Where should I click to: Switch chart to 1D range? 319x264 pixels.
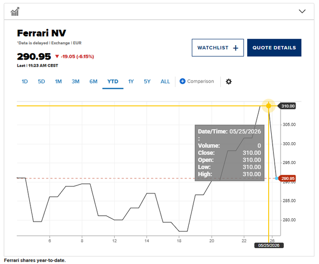click(24, 82)
